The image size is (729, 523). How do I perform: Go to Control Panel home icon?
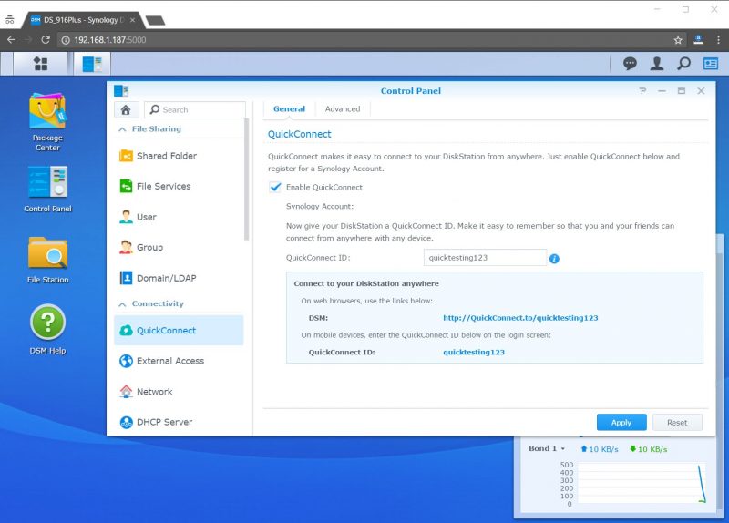click(x=126, y=109)
